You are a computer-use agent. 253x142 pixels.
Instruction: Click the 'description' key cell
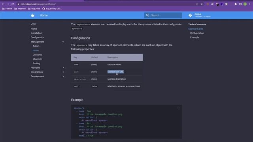80,79
